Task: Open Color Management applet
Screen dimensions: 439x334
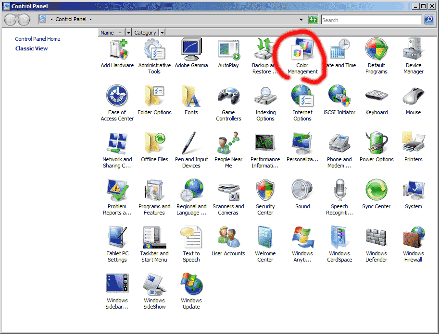Action: [x=302, y=56]
